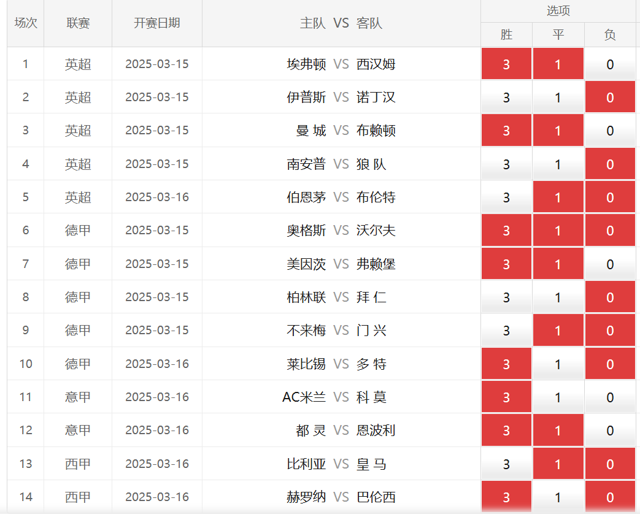The image size is (640, 517).
Task: Click the 平 sub-header
Action: point(558,35)
